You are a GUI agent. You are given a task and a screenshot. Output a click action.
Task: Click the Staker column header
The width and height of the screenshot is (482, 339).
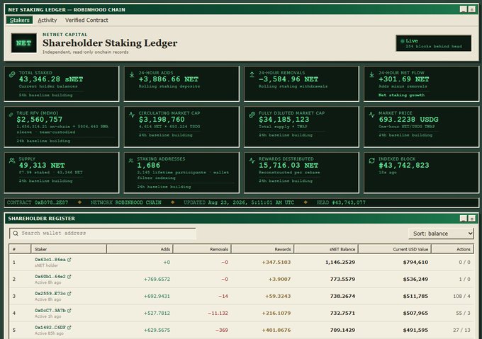[69, 249]
